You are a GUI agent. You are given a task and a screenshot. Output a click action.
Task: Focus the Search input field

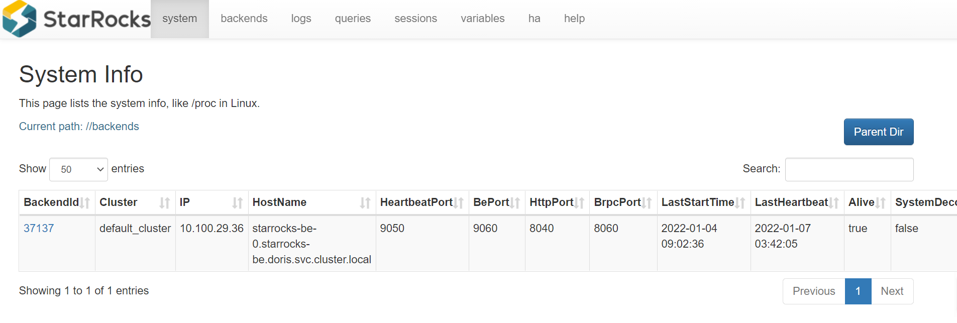(849, 170)
